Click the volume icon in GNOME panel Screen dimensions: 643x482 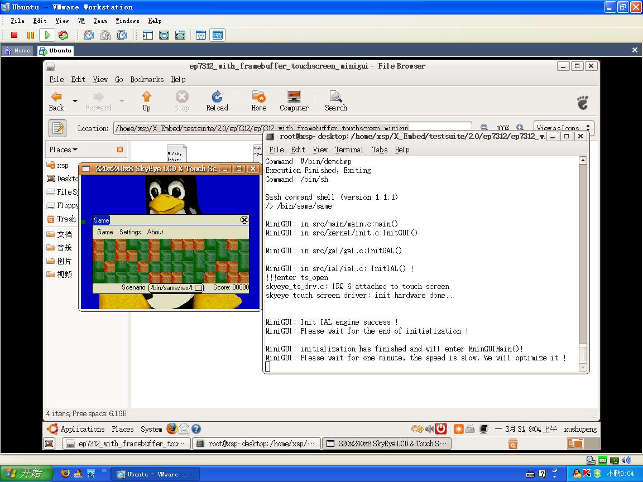tap(430, 428)
